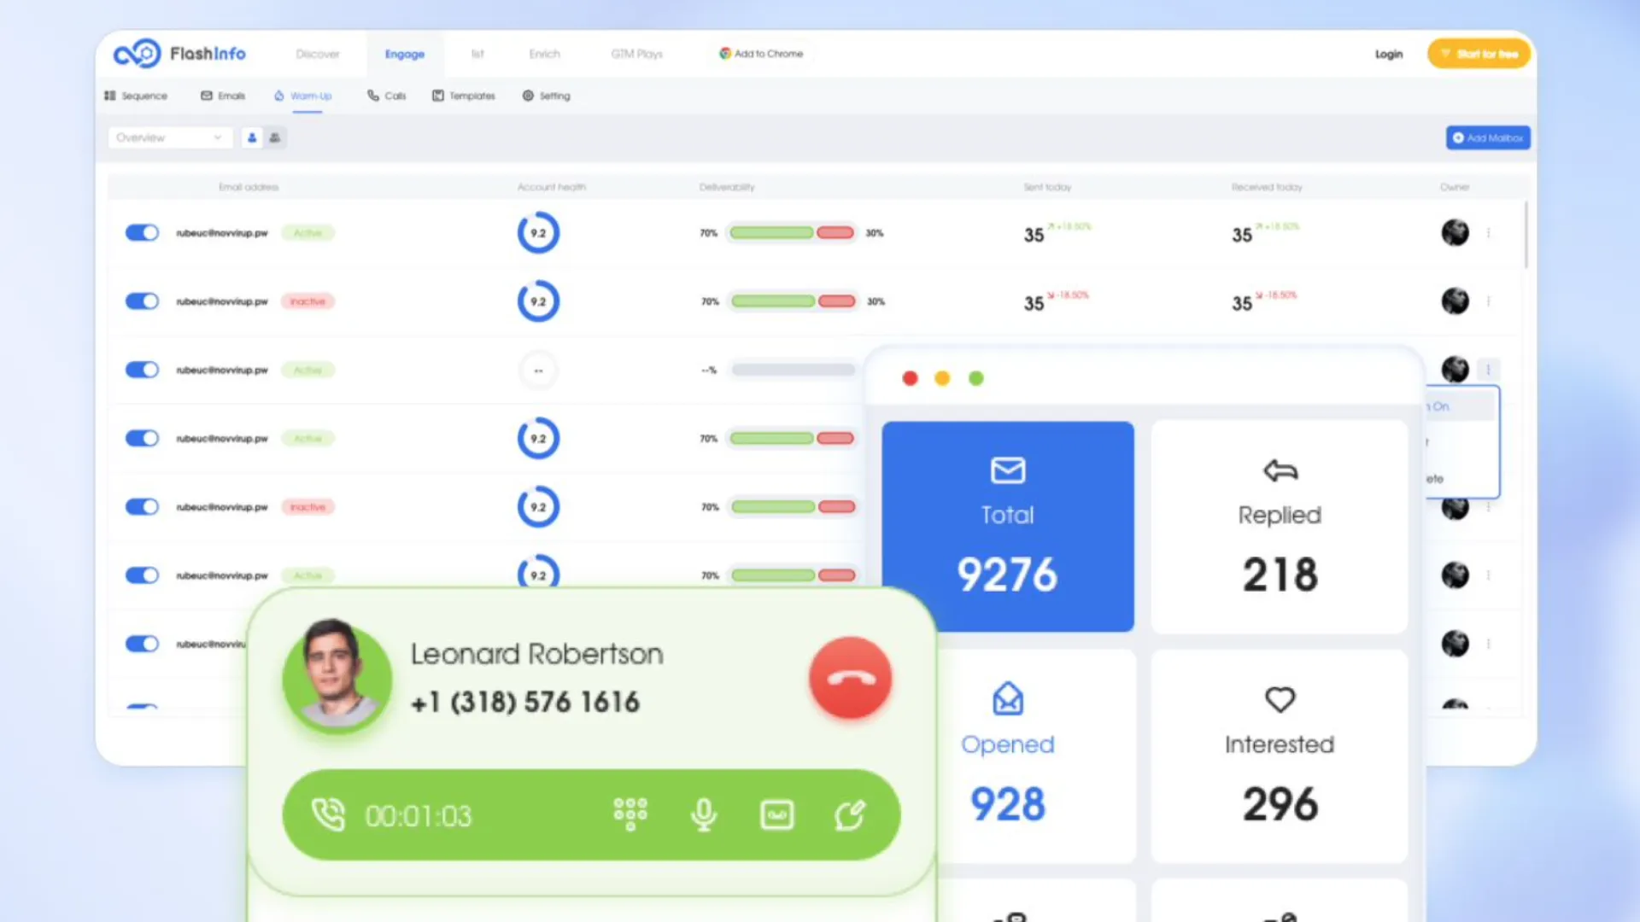Open first row three-dot options menu
The image size is (1640, 922).
[1488, 233]
